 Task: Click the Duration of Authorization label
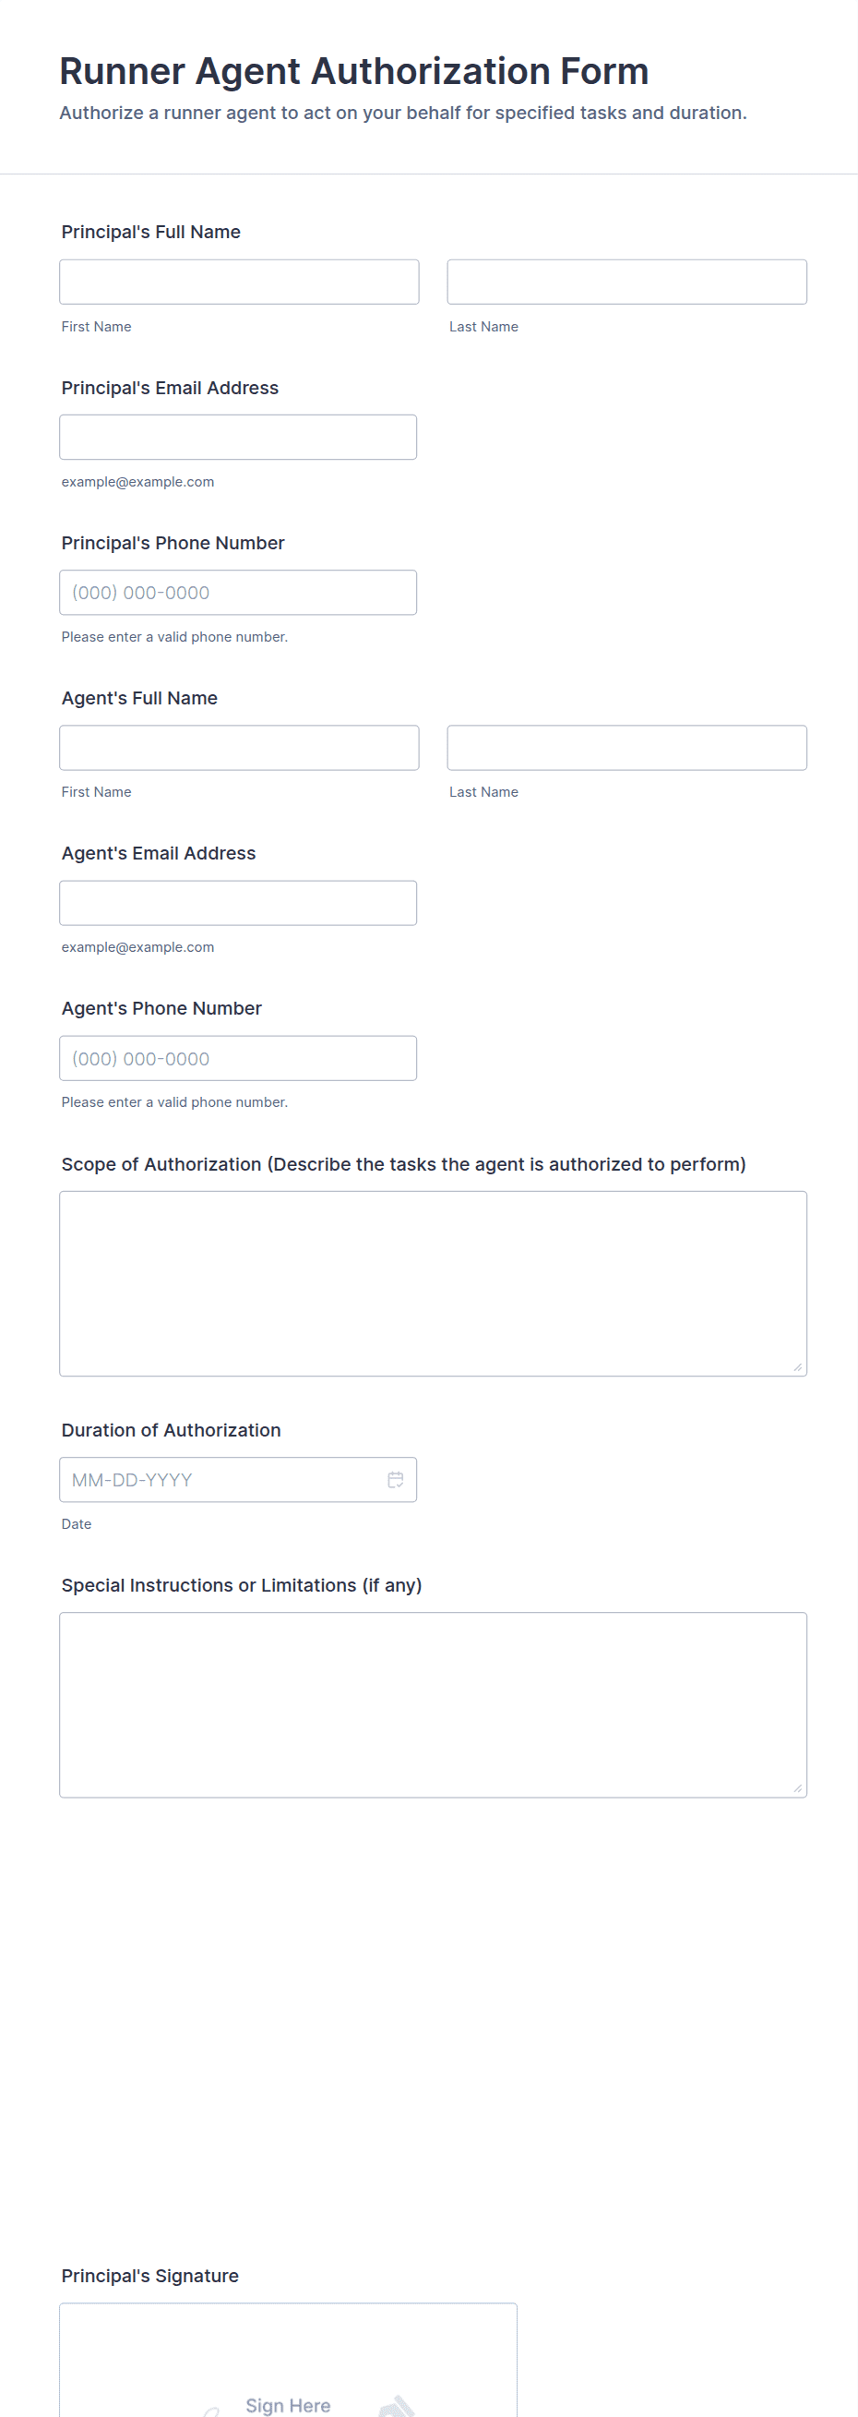pos(171,1429)
